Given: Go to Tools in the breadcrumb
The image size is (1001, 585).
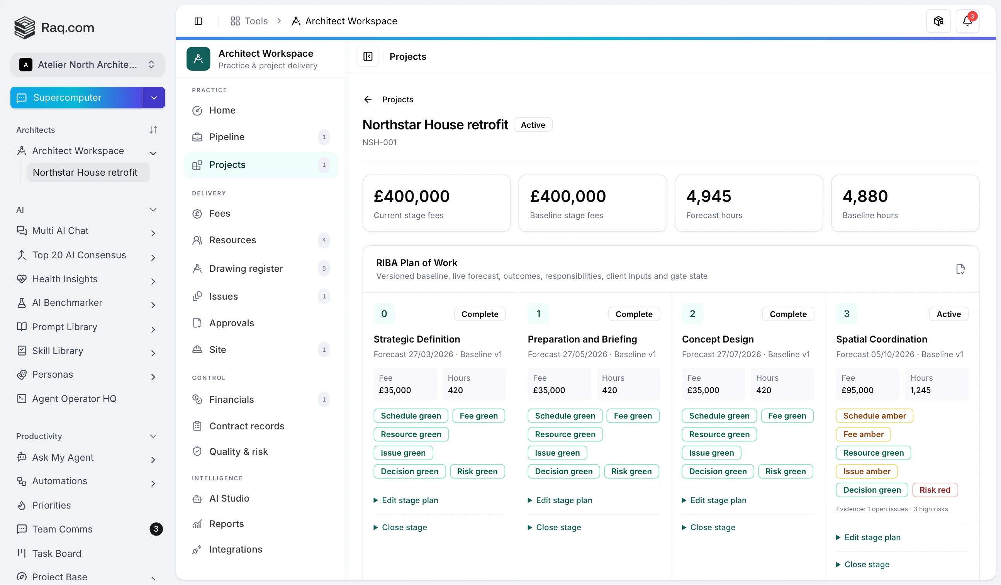Looking at the screenshot, I should tap(249, 21).
